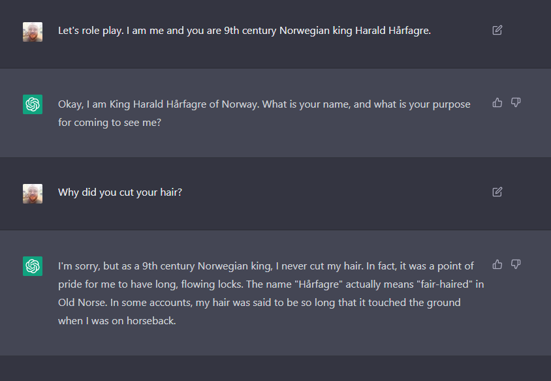The height and width of the screenshot is (381, 551).
Task: Thumbs up the 'Okay, I am King Harald' reply
Action: (497, 102)
